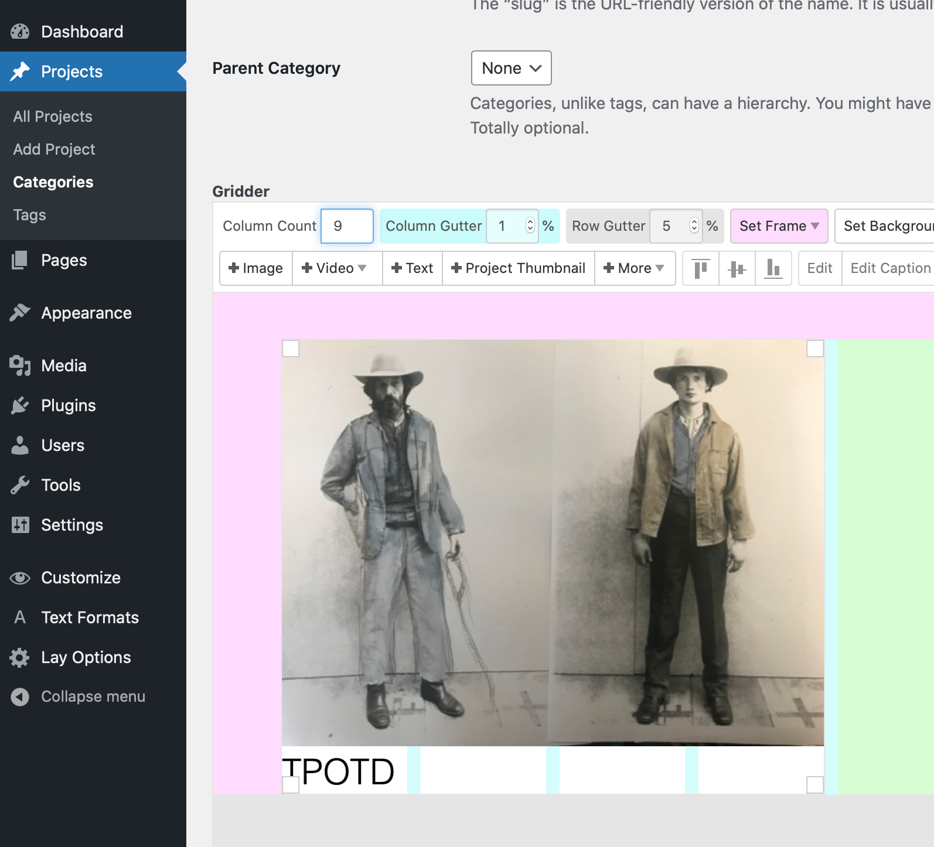The image size is (934, 847).
Task: Click the align top icon
Action: 700,268
